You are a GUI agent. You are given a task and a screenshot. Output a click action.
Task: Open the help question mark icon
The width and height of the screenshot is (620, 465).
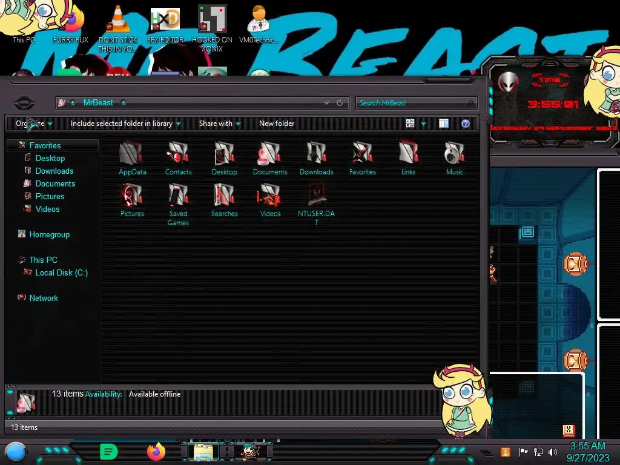coord(466,124)
